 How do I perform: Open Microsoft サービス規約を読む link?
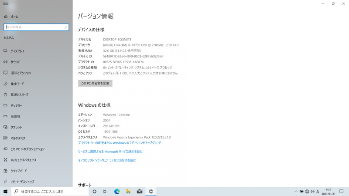coord(110,152)
